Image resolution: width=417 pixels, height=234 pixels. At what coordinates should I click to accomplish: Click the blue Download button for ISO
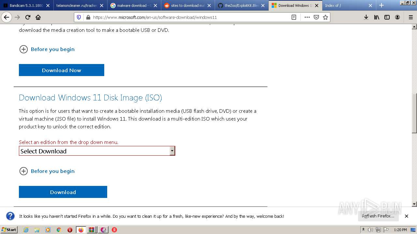[63, 192]
